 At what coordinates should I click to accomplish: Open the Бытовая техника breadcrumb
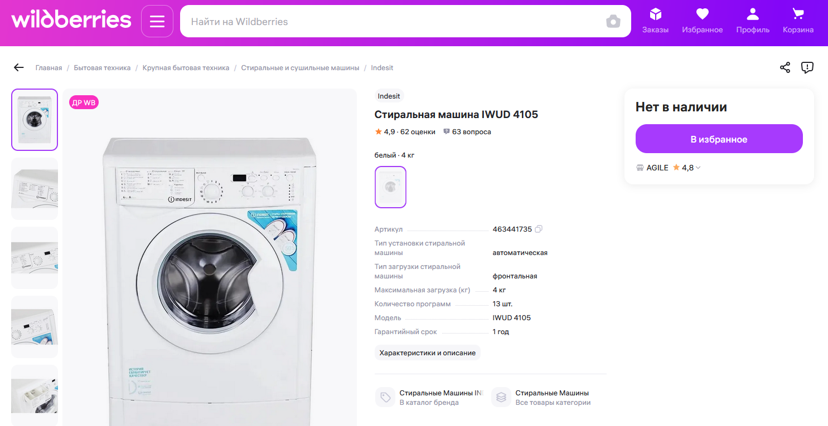tap(102, 68)
